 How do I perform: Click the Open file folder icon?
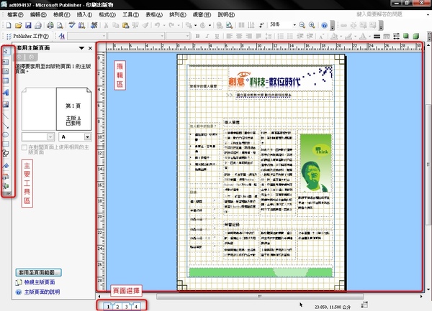(18, 25)
